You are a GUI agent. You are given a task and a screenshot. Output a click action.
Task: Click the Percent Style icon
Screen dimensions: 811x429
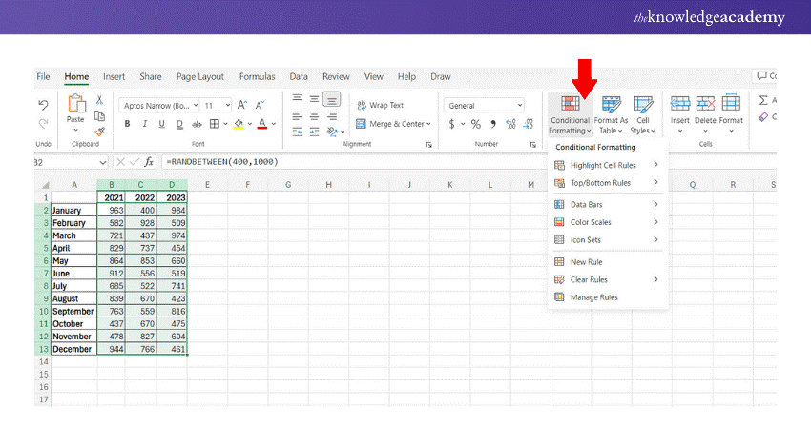click(x=473, y=124)
